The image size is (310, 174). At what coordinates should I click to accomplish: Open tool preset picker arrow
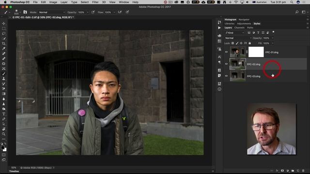[10, 12]
